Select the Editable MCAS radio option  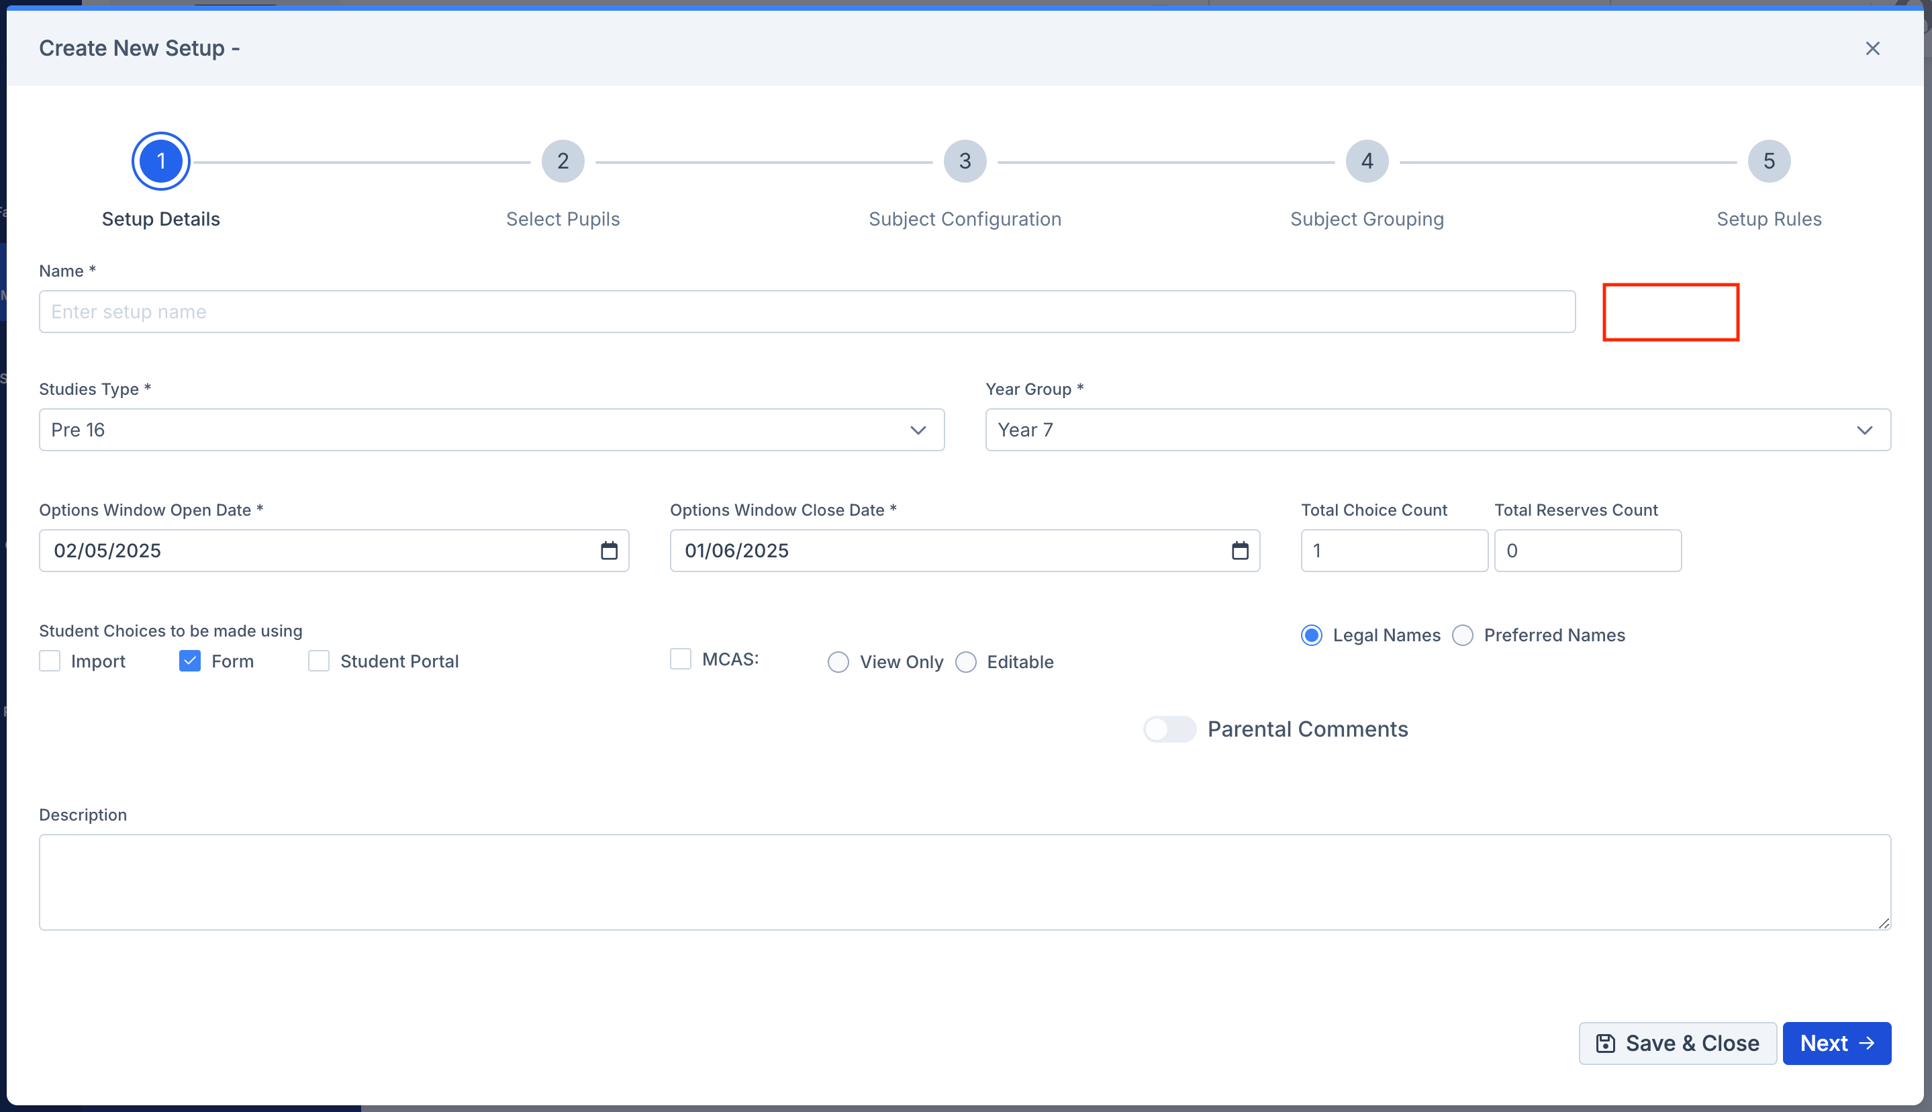[x=965, y=662]
